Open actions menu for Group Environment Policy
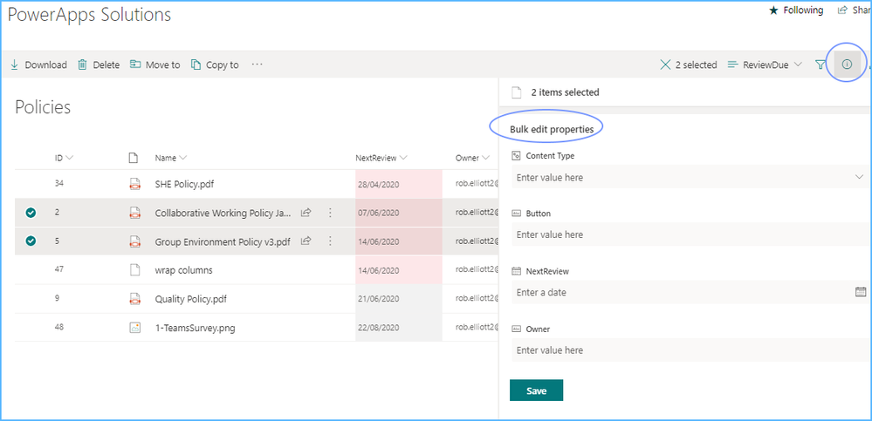Viewport: 872px width, 421px height. click(x=330, y=241)
